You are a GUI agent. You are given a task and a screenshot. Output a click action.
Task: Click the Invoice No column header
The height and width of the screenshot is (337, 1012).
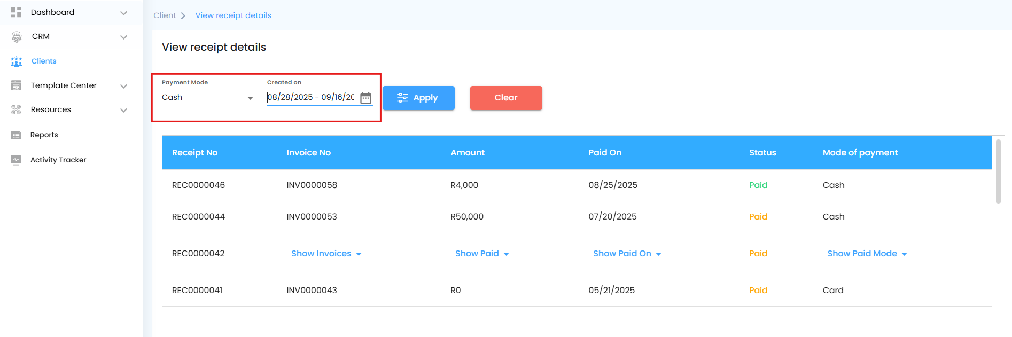(308, 152)
